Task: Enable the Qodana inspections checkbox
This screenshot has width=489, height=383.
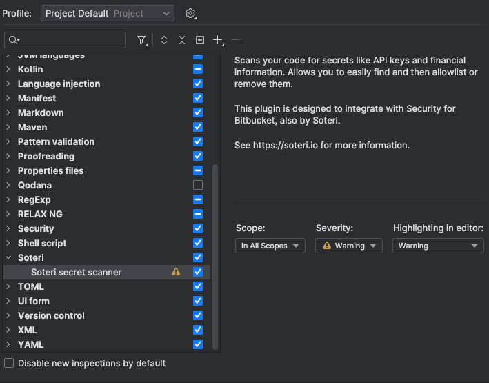Action: tap(198, 185)
